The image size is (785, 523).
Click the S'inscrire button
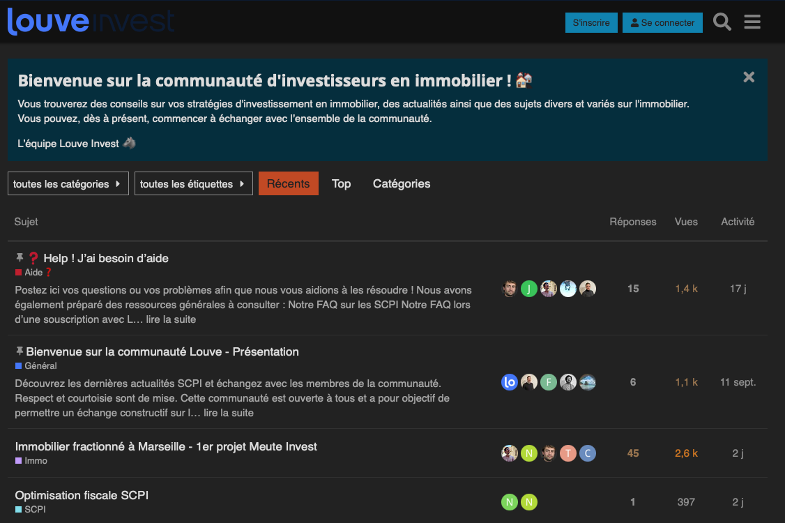pos(591,22)
